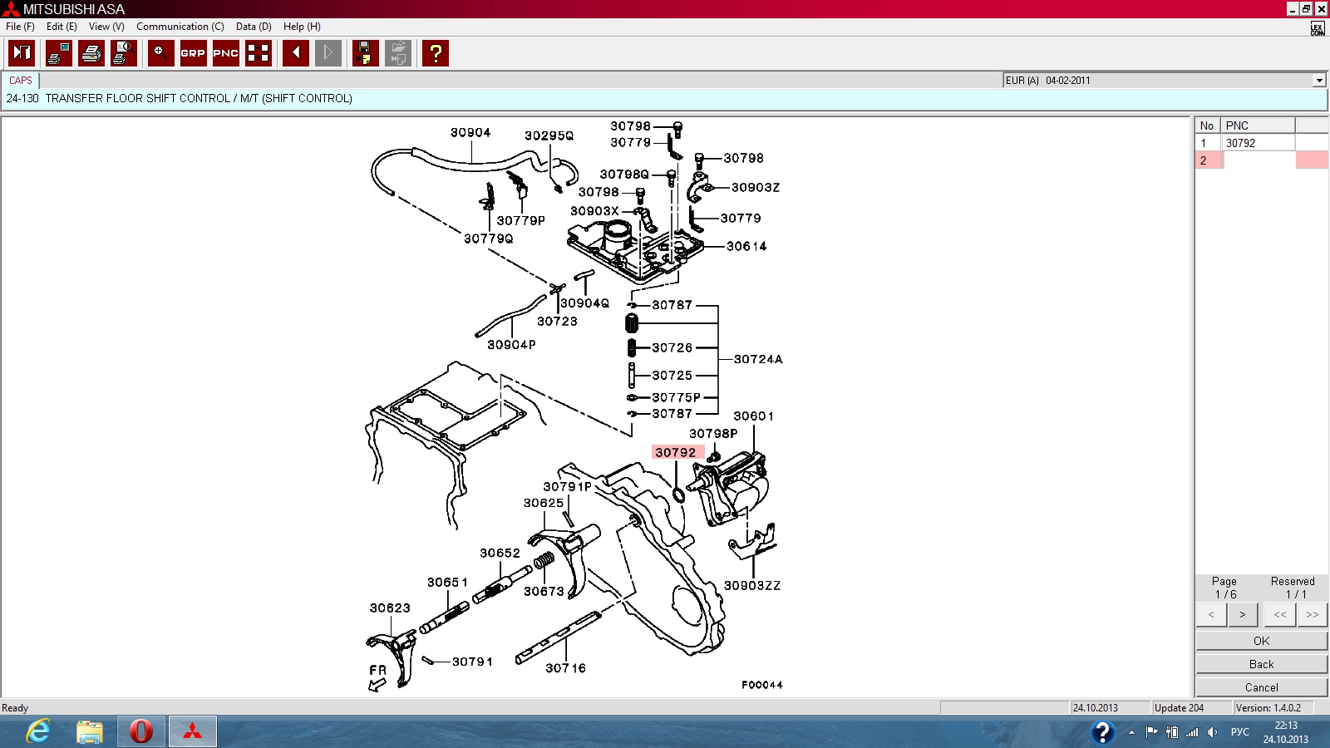Open Opera browser from the taskbar
The image size is (1330, 748).
coord(141,731)
